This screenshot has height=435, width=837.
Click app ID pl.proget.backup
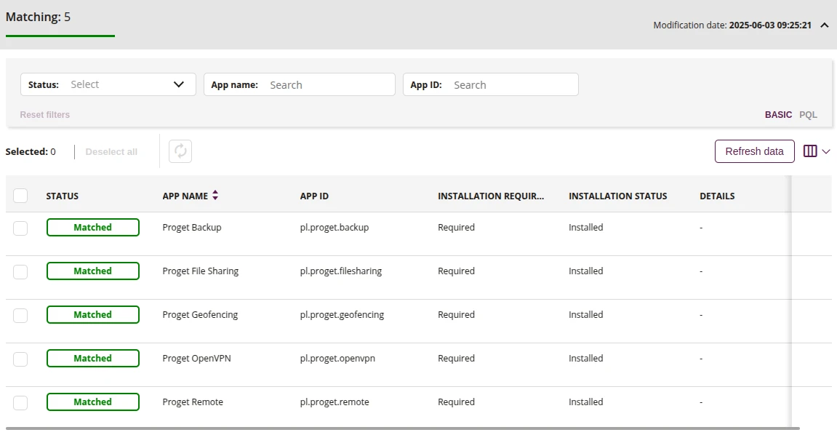tap(335, 228)
